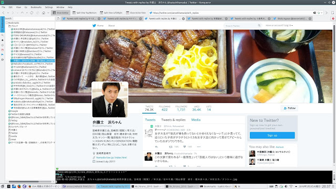Click the hamada-law.jp profile link
The image size is (336, 189).
111,157
